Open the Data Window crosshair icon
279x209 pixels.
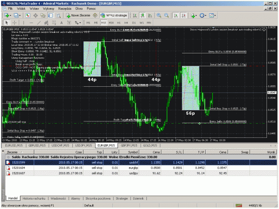(x=35, y=16)
